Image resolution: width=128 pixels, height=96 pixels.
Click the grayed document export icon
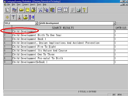point(73,10)
